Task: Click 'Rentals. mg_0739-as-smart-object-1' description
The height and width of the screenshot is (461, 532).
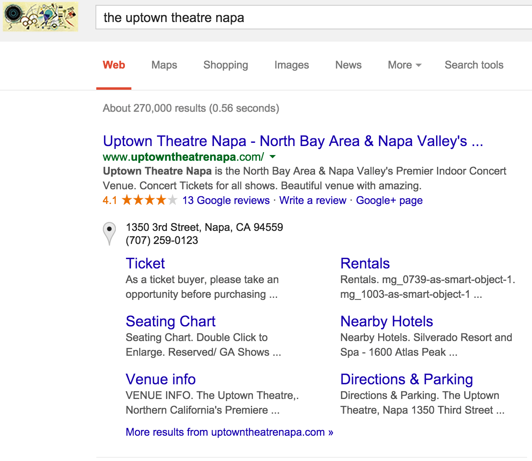Action: (428, 287)
